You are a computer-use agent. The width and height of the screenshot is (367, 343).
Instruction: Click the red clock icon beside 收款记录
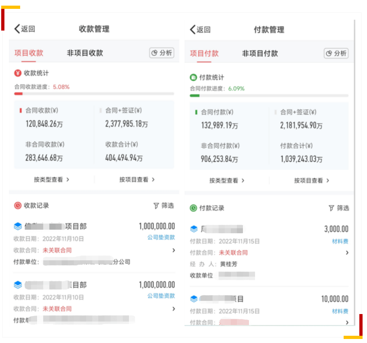coord(18,205)
